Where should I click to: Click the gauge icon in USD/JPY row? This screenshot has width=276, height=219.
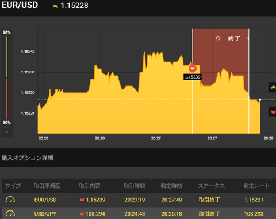(10, 213)
